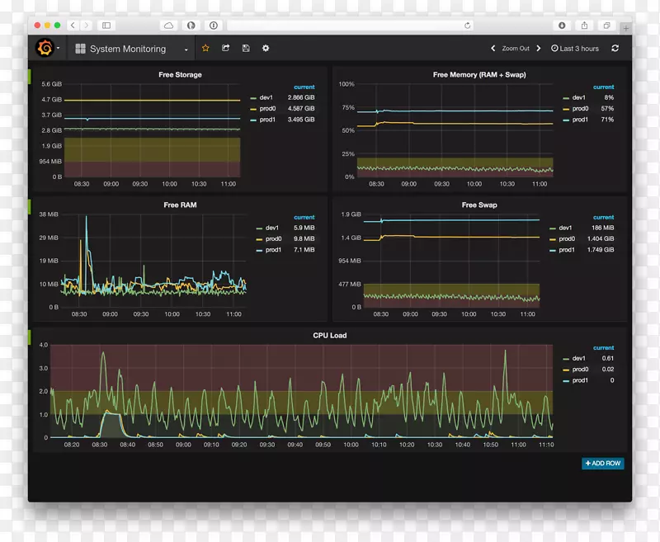Click the grid icon beside System Monitoring

pos(80,48)
